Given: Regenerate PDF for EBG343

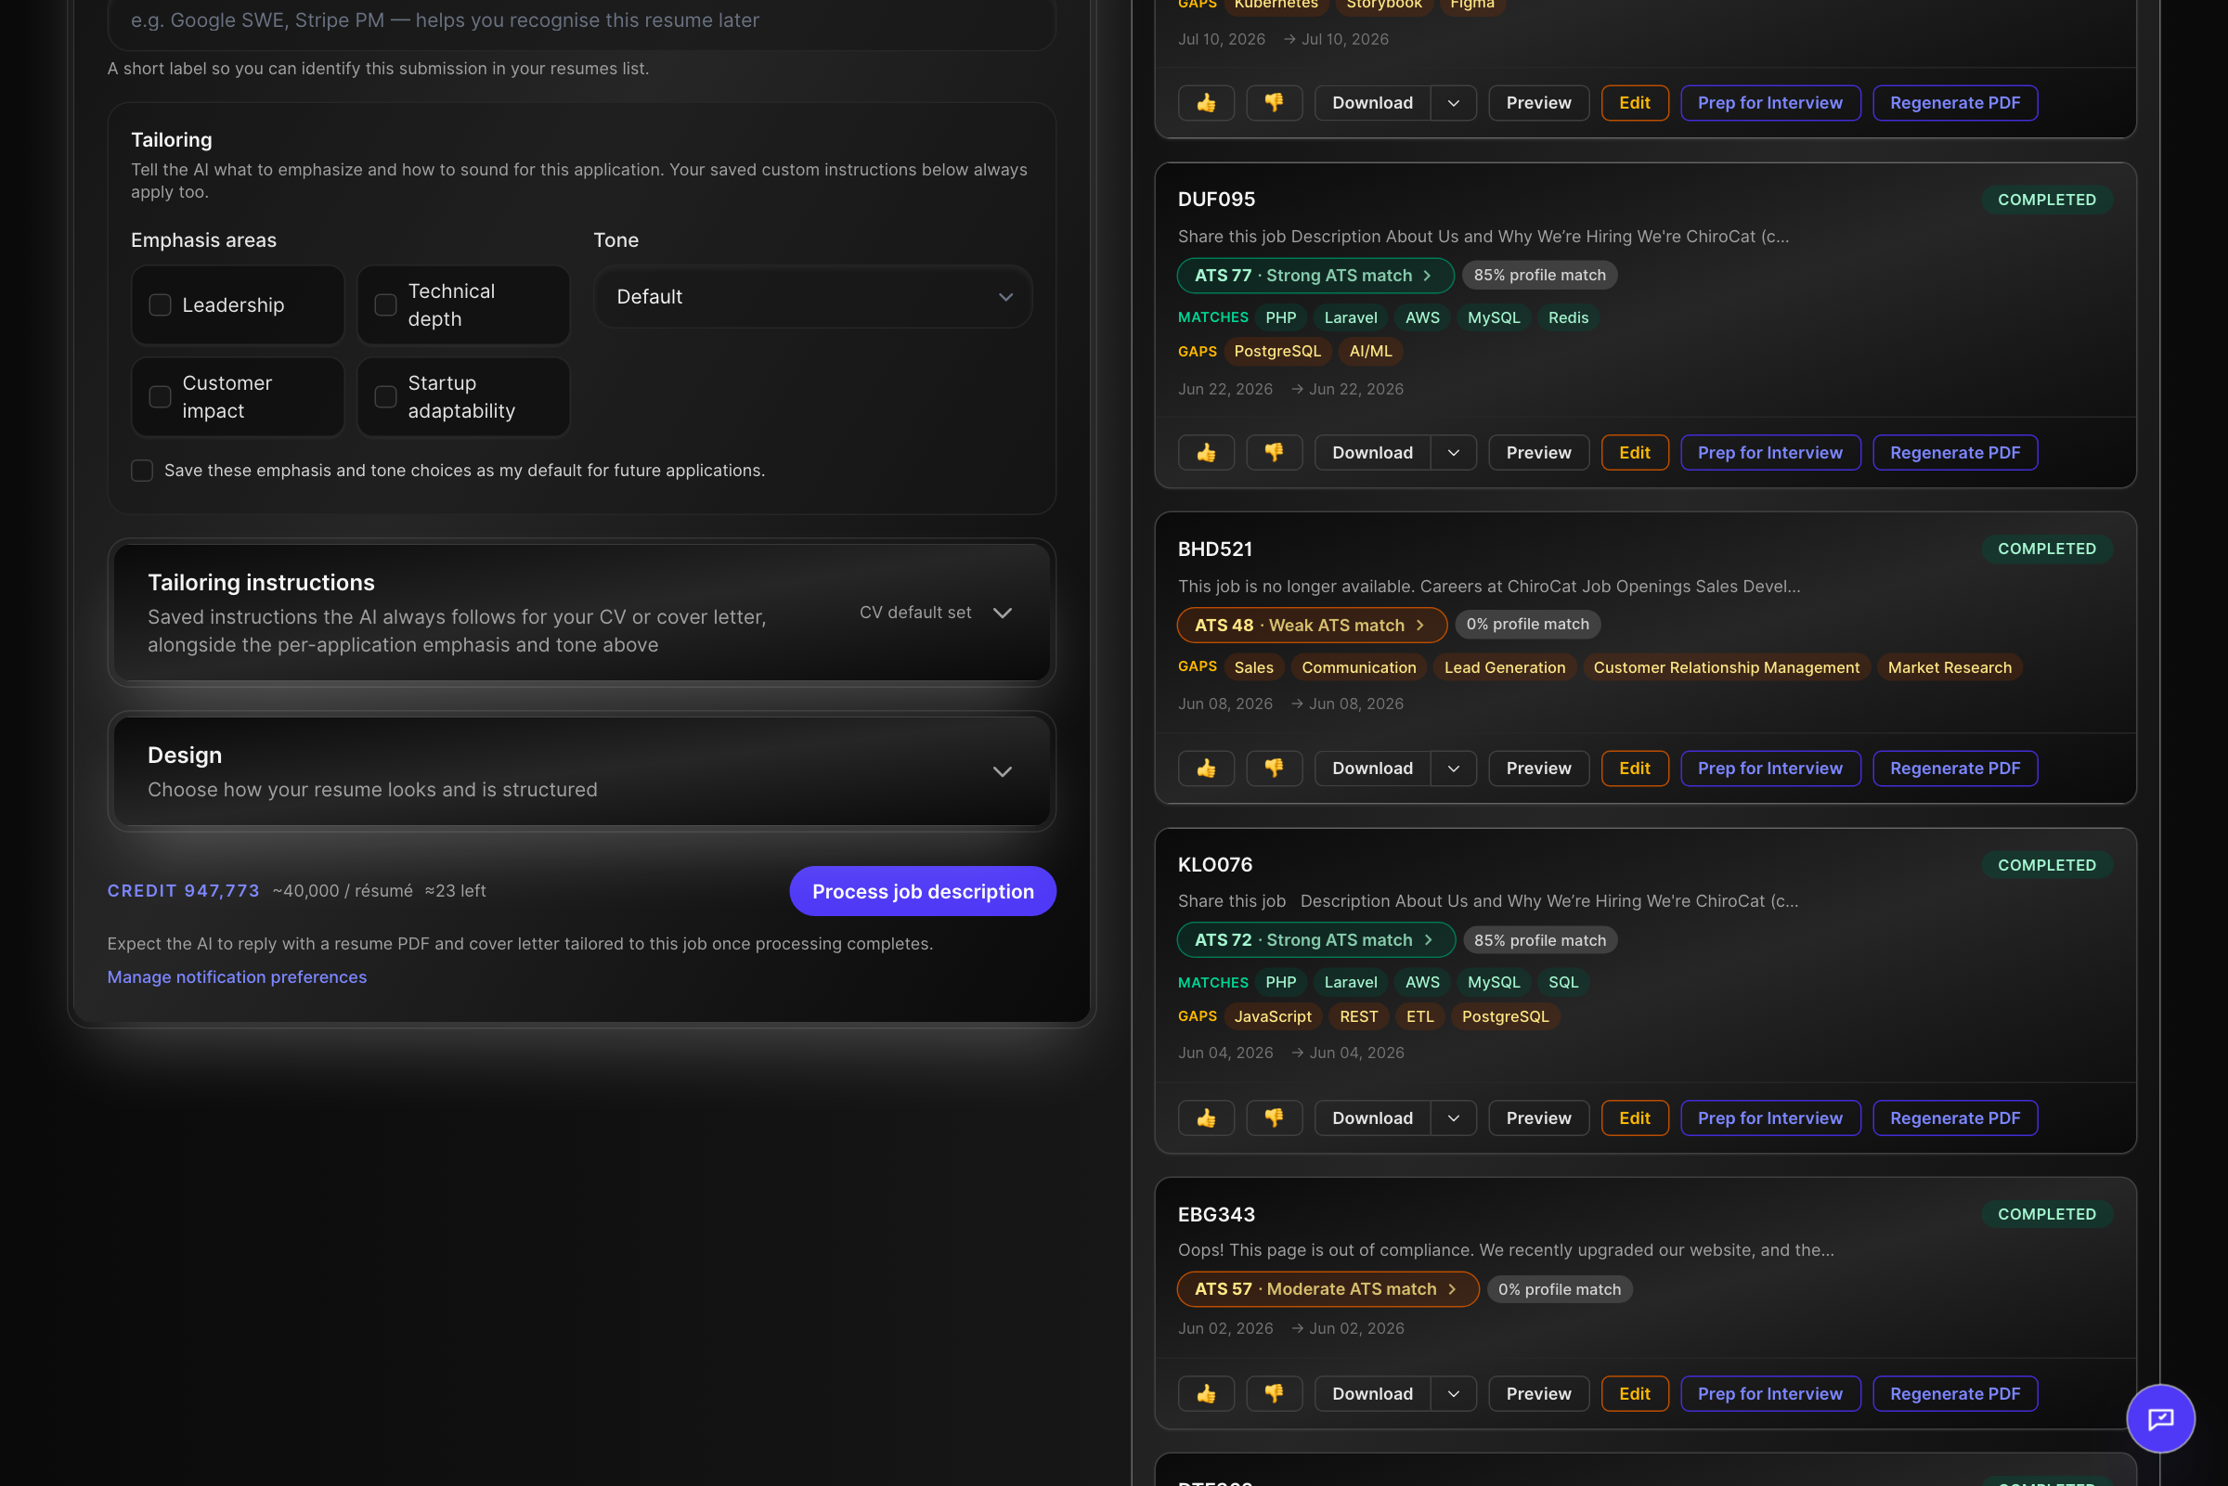Looking at the screenshot, I should [1954, 1393].
